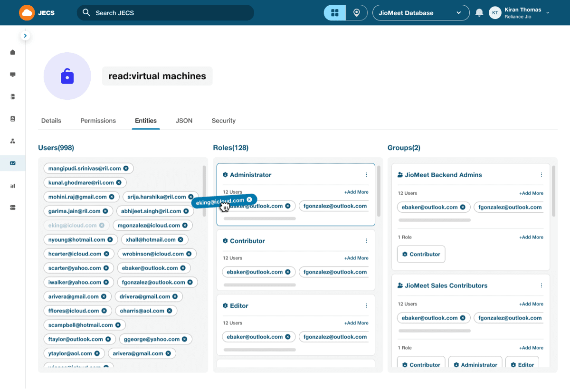Switch to the Permissions tab
Viewport: 570px width, 389px height.
98,121
